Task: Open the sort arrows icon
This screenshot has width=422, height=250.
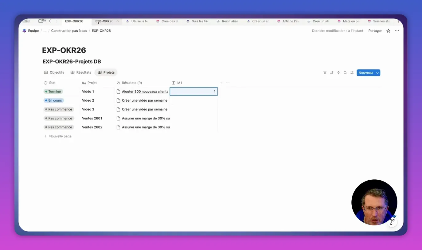Action: [332, 73]
